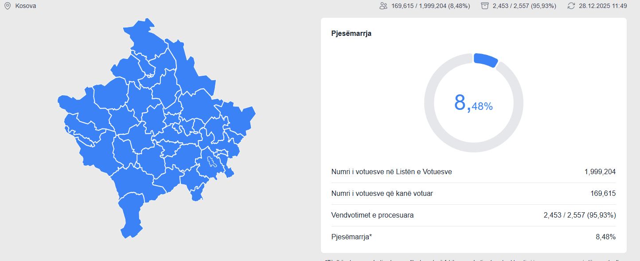Click polling stations count in the top bar
This screenshot has width=640, height=261.
pos(524,6)
